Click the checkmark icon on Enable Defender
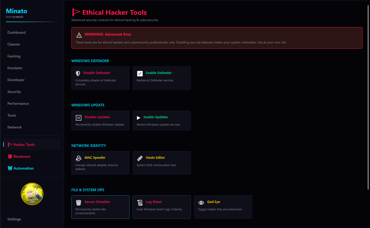This screenshot has width=370, height=228. coord(140,73)
